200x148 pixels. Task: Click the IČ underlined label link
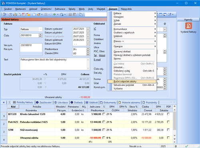pyautogui.click(x=95, y=29)
